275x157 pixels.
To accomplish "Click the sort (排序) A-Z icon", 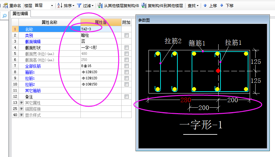I will pyautogui.click(x=60, y=5).
